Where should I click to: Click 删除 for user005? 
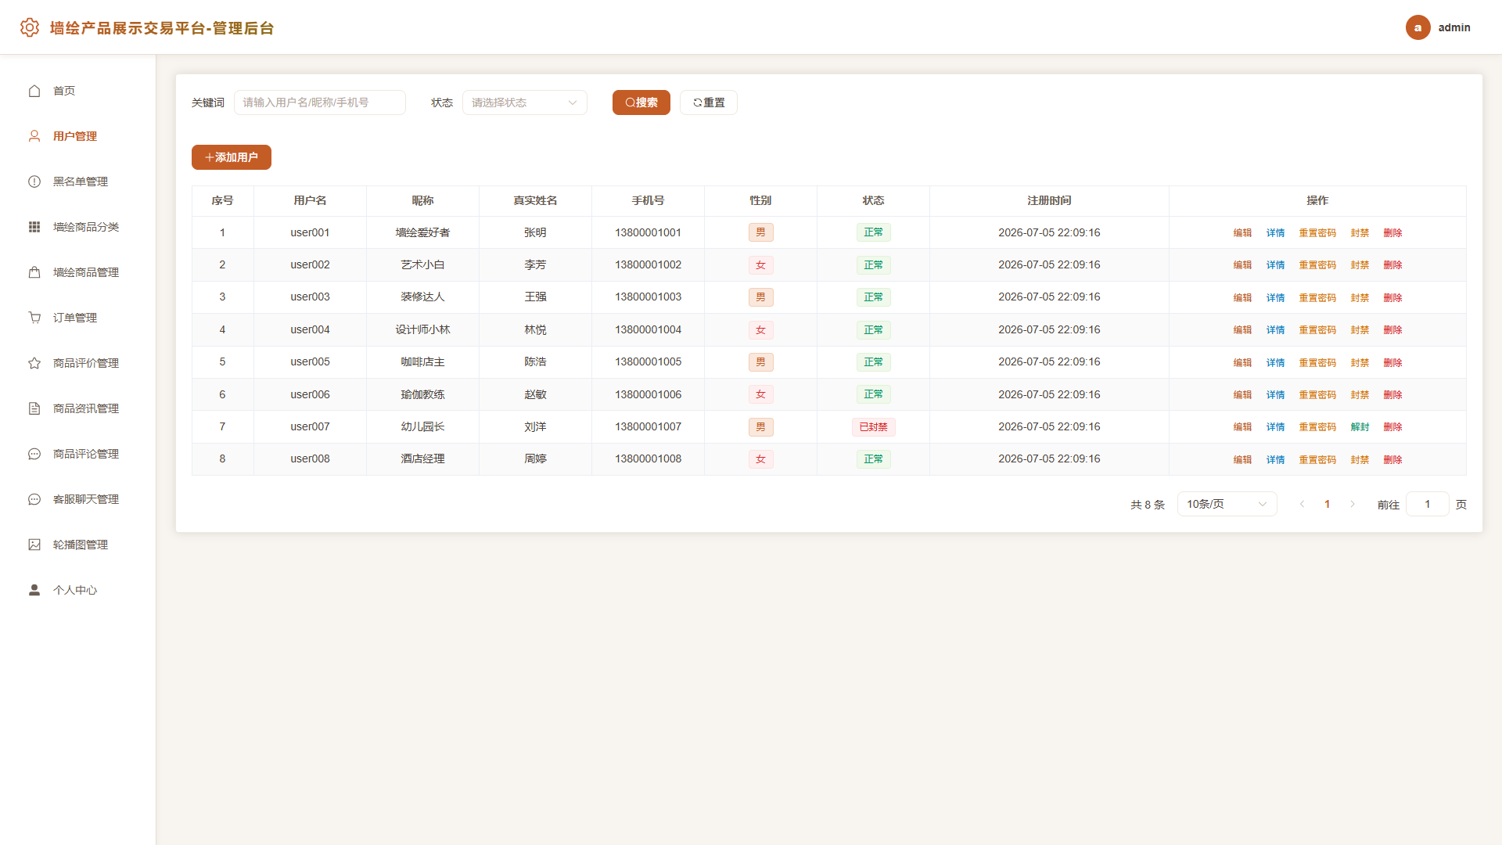point(1392,362)
